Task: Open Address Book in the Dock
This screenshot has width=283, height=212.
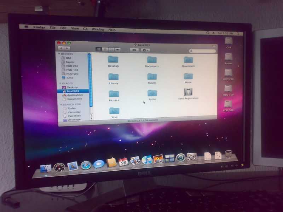Action: pos(111,163)
